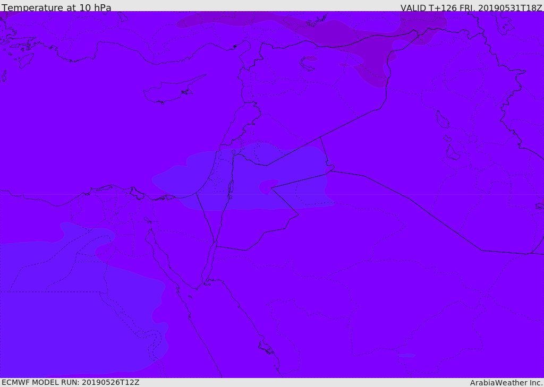
Task: Click the ECMWF MODEL RUN label
Action: pos(70,382)
